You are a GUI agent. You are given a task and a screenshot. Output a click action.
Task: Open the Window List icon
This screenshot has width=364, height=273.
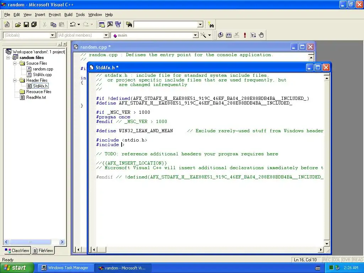pyautogui.click(x=118, y=25)
